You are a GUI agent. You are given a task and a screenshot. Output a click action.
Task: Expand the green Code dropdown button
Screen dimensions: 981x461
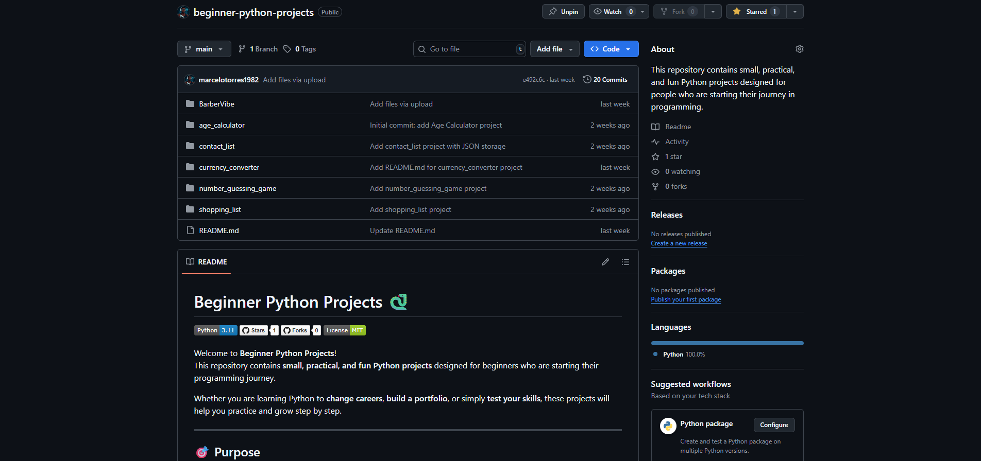point(611,49)
